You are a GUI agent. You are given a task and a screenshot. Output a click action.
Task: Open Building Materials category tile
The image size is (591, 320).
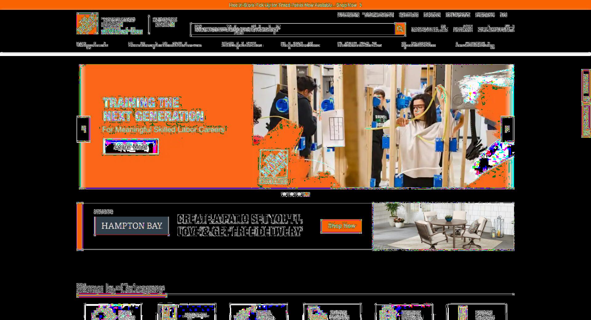[x=332, y=312]
